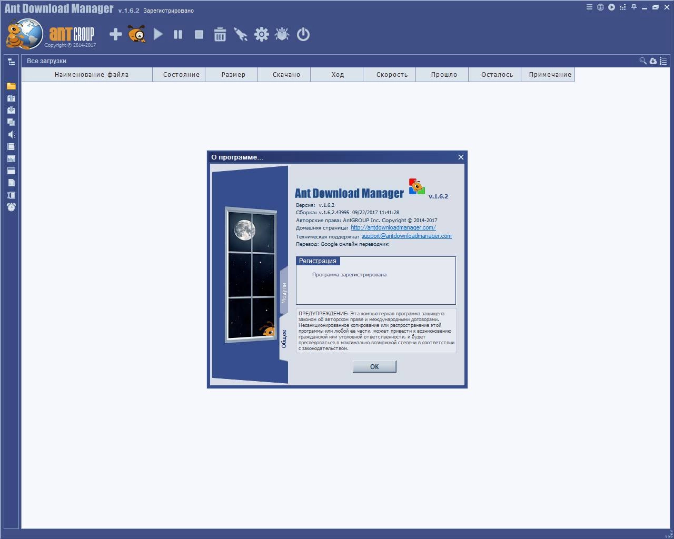Open settings with the gear icon
The height and width of the screenshot is (539, 674).
(x=262, y=34)
